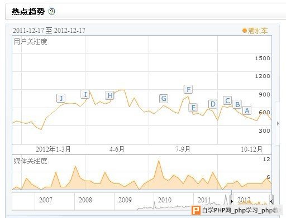Click the 2009 segment in the timeline navigator
The height and width of the screenshot is (218, 286).
pyautogui.click(x=125, y=200)
